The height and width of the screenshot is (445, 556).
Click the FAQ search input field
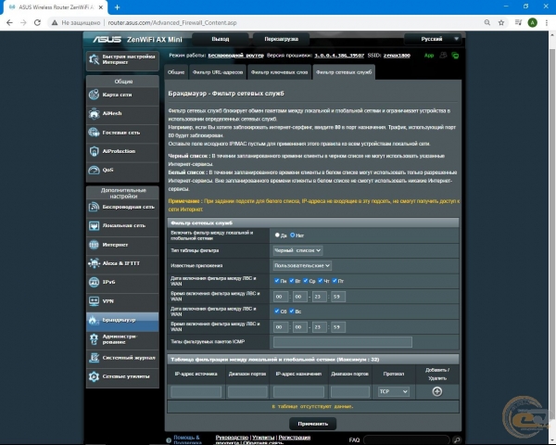[x=407, y=440]
